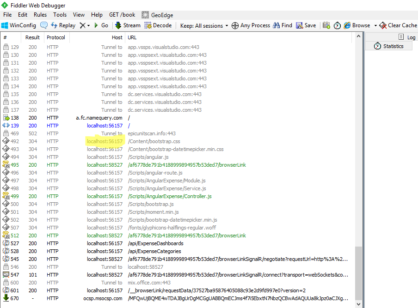The width and height of the screenshot is (418, 308).
Task: Click lock icon of session 129
Action: [x=6, y=47]
